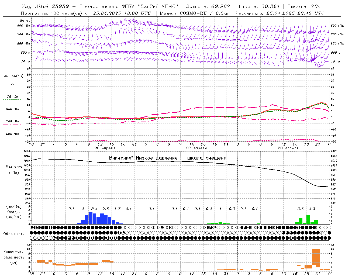This screenshot has height=276, width=345.
Task: Click the Облачность row label
Action: pyautogui.click(x=14, y=234)
